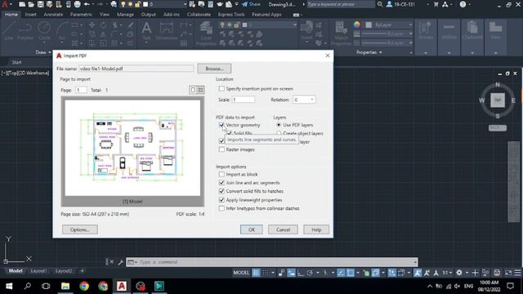Screen dimensions: 523x294
Task: Click the Open file icon in Quick Access
Action: tap(31, 4)
